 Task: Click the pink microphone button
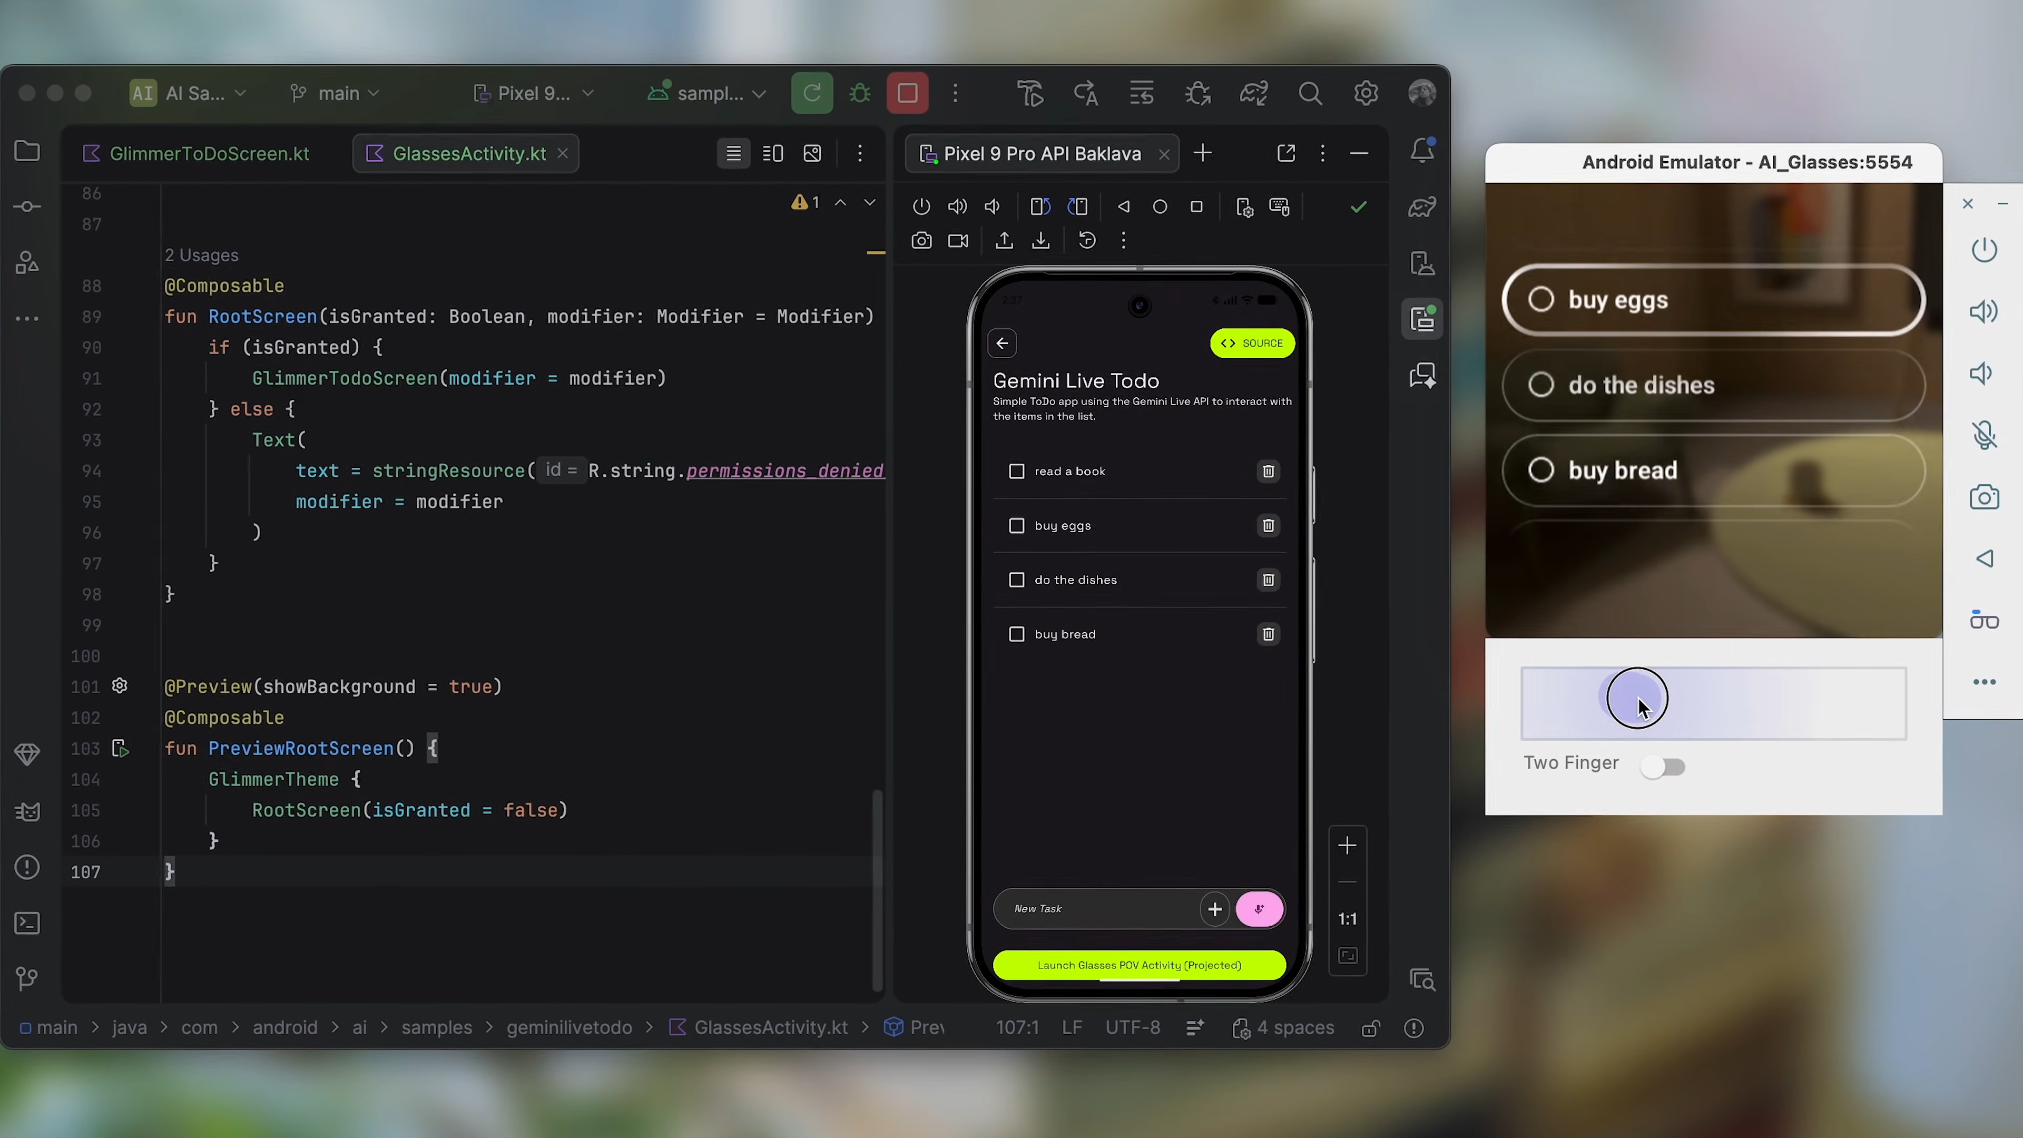click(x=1259, y=909)
